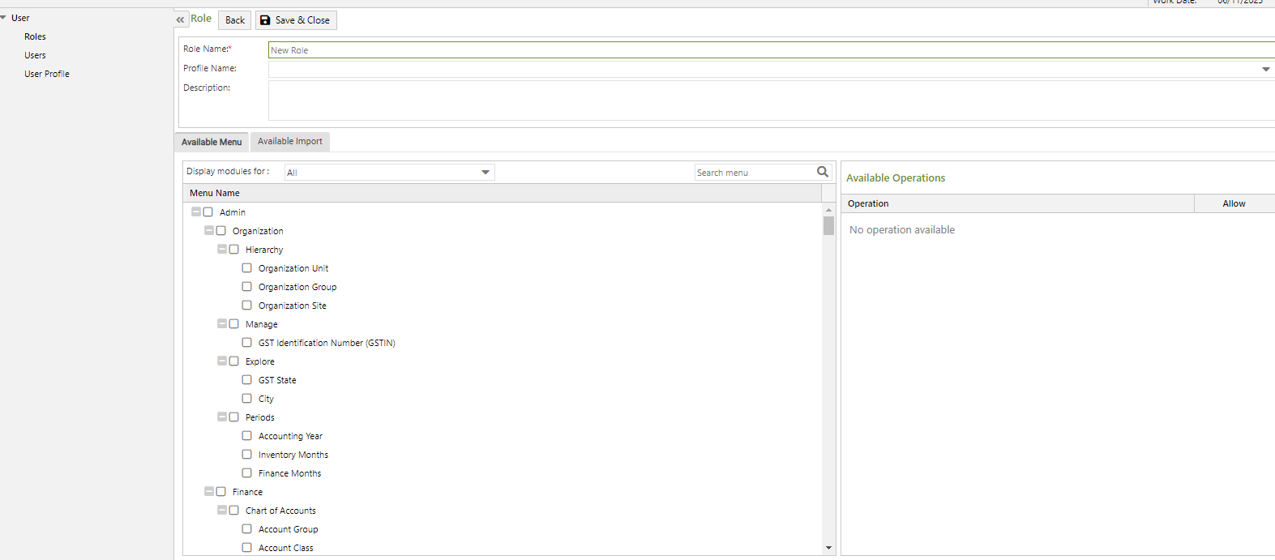Image resolution: width=1275 pixels, height=560 pixels.
Task: Collapse the Admin tree node
Action: (x=196, y=212)
